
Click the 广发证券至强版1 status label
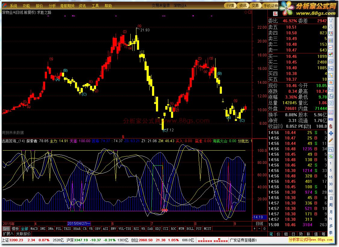(x=243, y=240)
